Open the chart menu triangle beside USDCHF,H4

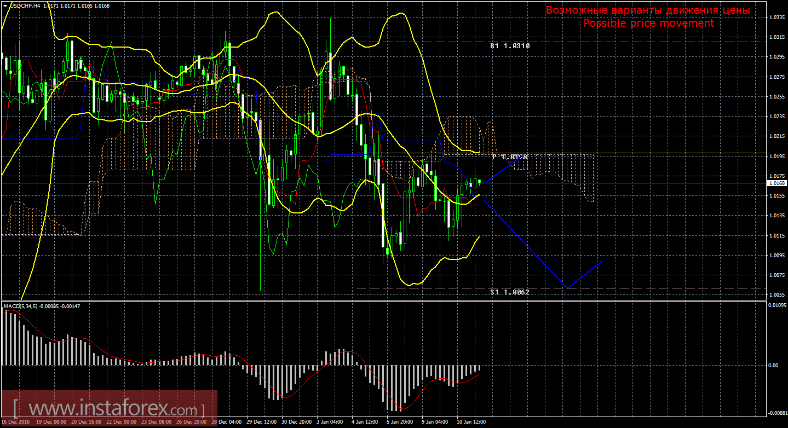[x=5, y=5]
